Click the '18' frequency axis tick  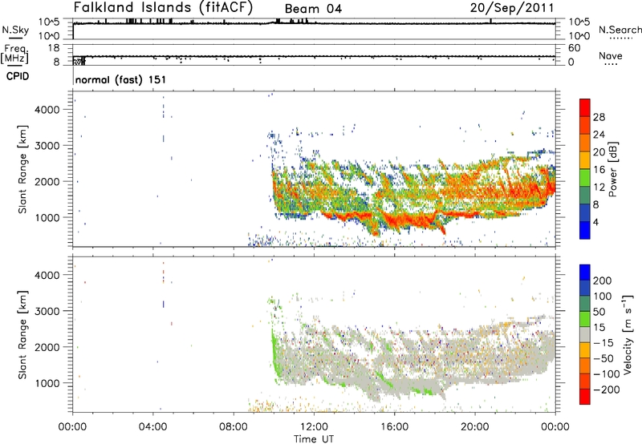[x=54, y=48]
